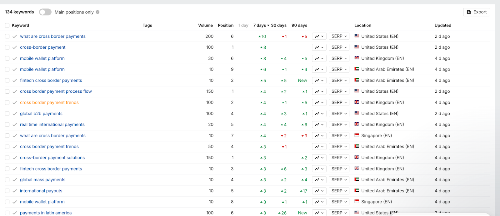
Task: Open the payments in latin america link
Action: click(46, 213)
